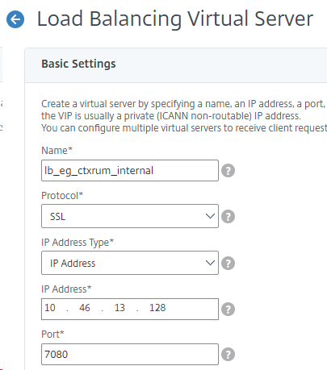Image resolution: width=327 pixels, height=370 pixels.
Task: Click the Port field containing 7080
Action: (x=130, y=354)
